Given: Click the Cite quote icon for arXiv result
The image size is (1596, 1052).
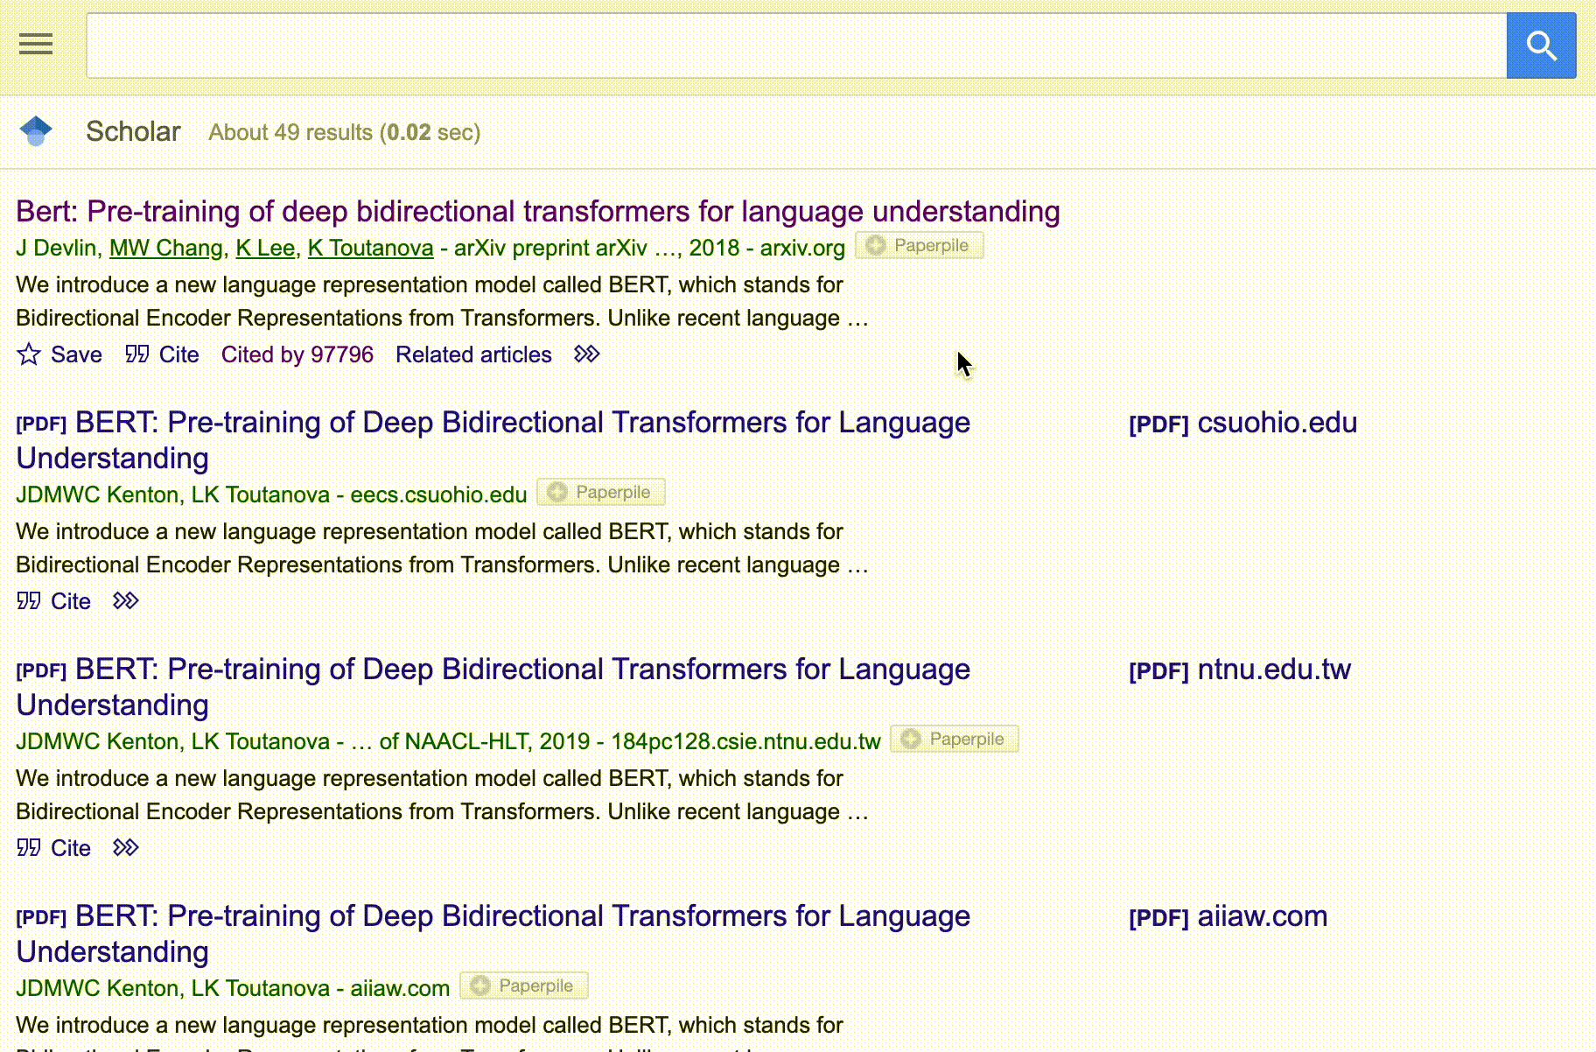Looking at the screenshot, I should [137, 354].
